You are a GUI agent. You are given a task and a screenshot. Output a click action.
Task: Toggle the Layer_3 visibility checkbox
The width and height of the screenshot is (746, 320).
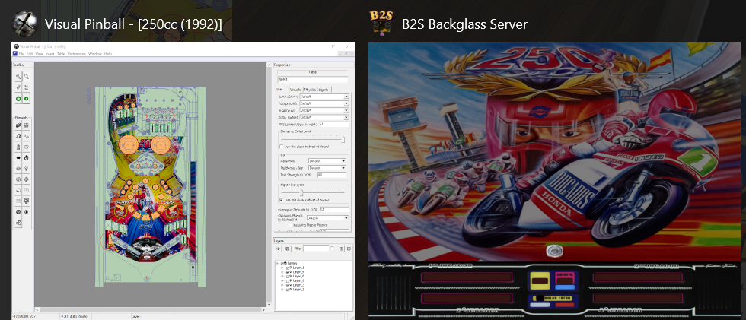(x=288, y=285)
